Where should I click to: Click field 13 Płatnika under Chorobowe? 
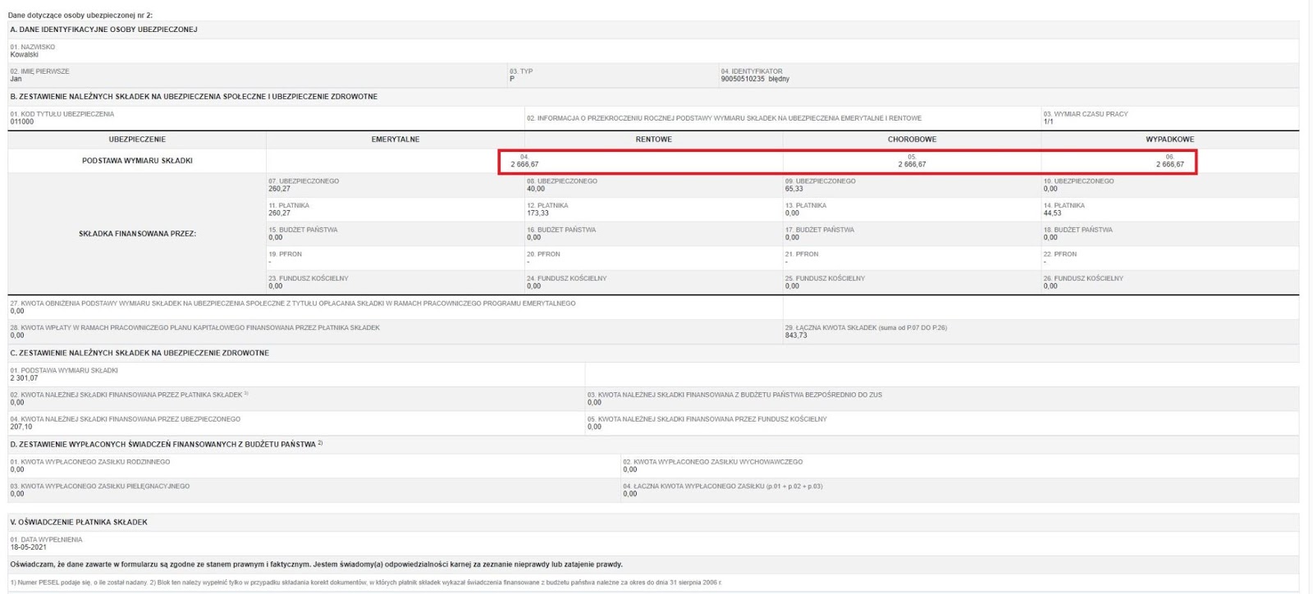[x=912, y=209]
